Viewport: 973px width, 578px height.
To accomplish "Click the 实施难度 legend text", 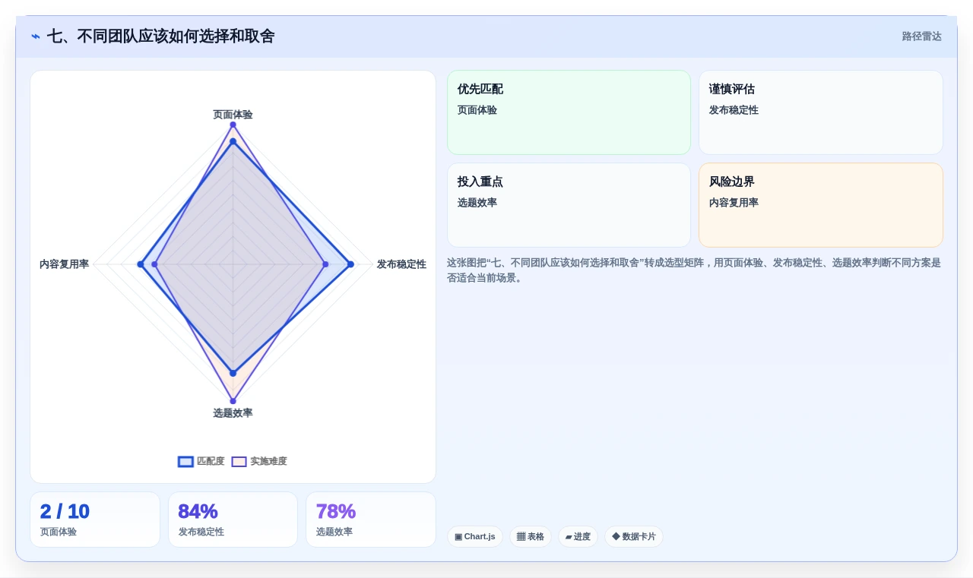I will (269, 462).
